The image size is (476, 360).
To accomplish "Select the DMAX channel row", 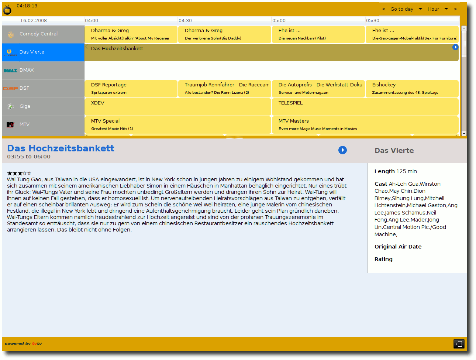I will click(43, 70).
